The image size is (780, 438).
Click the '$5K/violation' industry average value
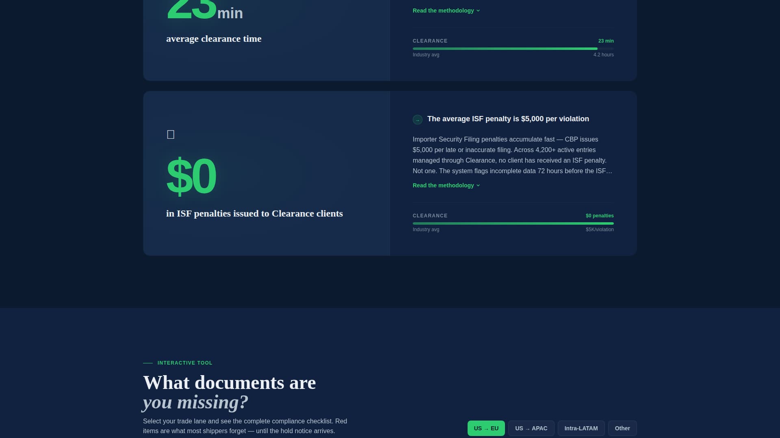pos(599,230)
